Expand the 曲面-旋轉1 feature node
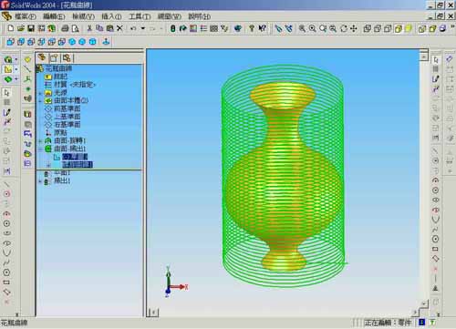 pyautogui.click(x=40, y=140)
